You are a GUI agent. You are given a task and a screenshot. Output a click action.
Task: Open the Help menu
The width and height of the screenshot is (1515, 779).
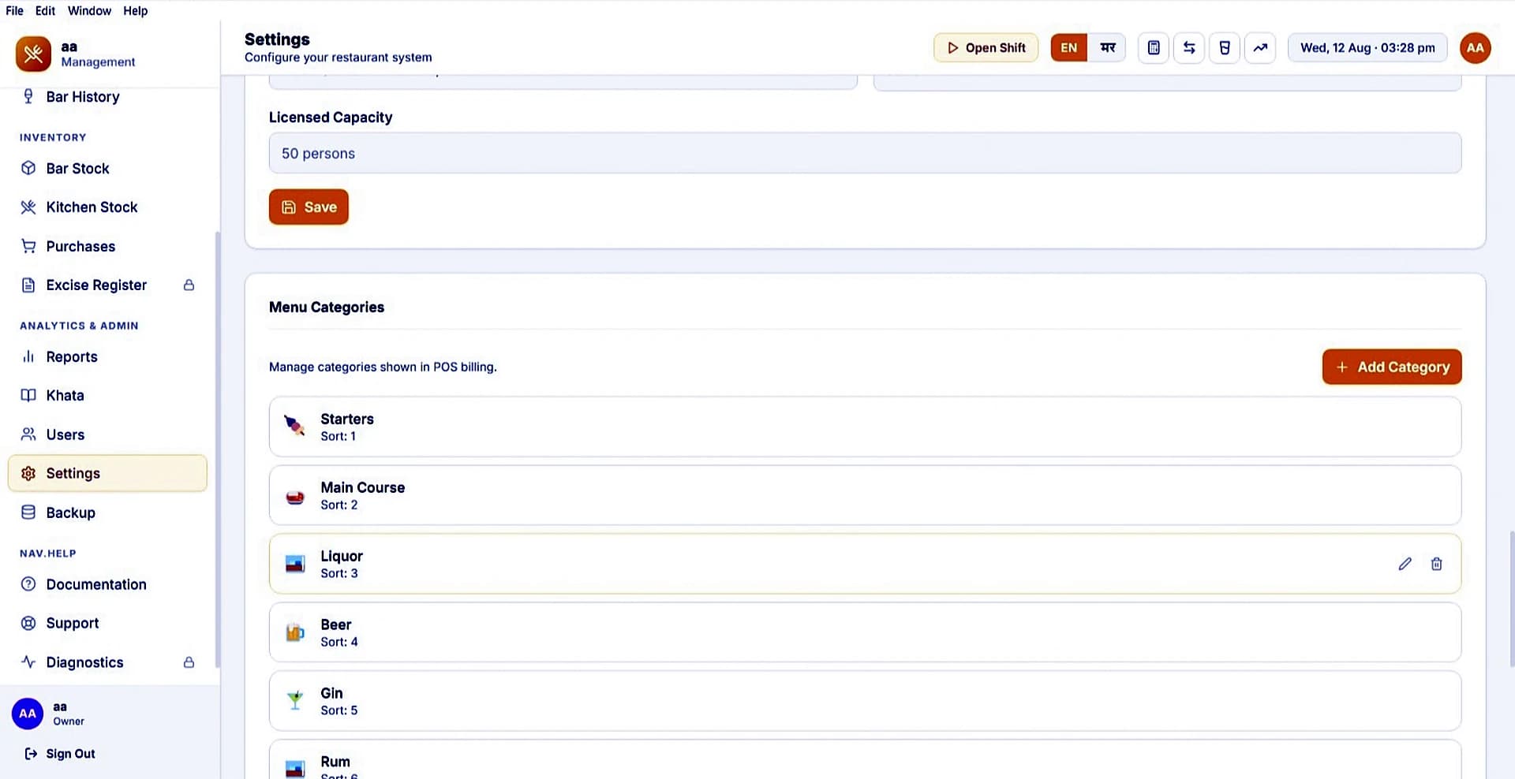(135, 10)
